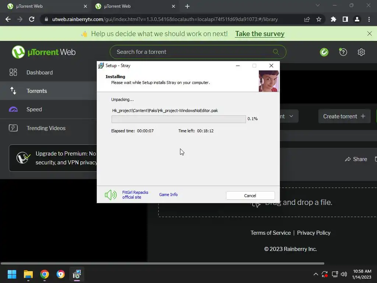
Task: Open µTorrent settings gear
Action: coord(361,52)
